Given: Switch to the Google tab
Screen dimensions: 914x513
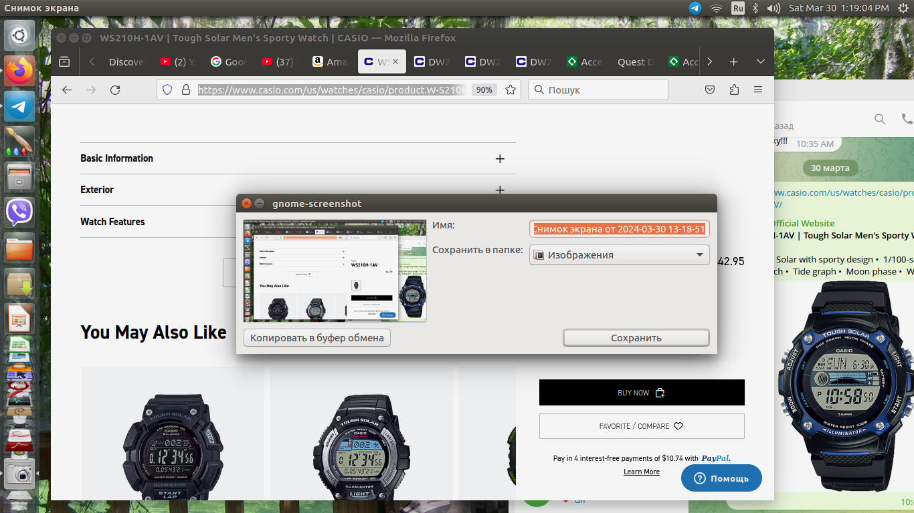Looking at the screenshot, I should click(229, 61).
